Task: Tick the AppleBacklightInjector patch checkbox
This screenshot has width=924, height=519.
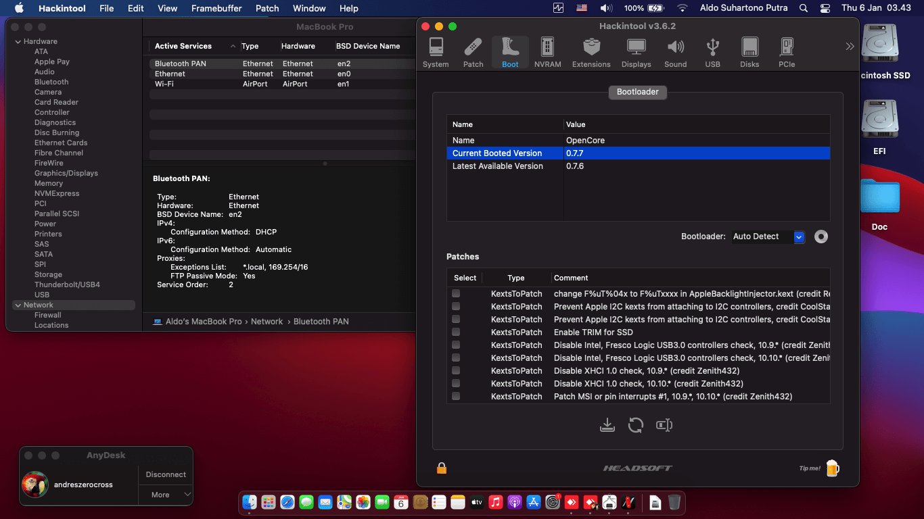Action: [456, 294]
